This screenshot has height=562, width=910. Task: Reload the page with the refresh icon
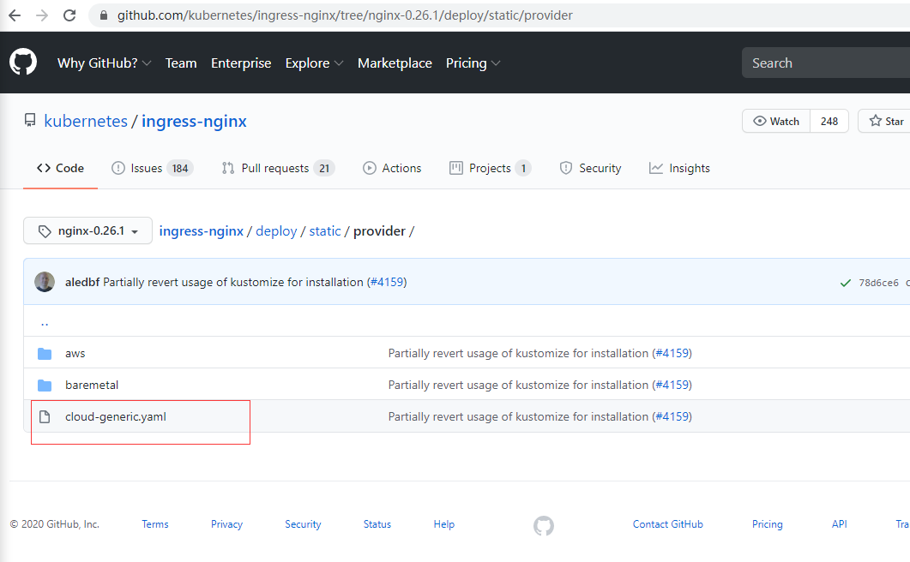(69, 15)
